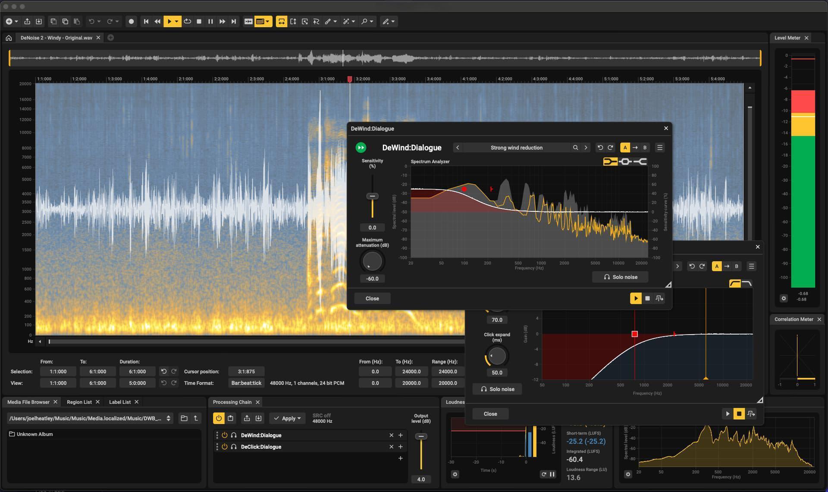This screenshot has height=492, width=828.
Task: Remove DeWind:Dialogue from processing chain
Action: tap(391, 435)
